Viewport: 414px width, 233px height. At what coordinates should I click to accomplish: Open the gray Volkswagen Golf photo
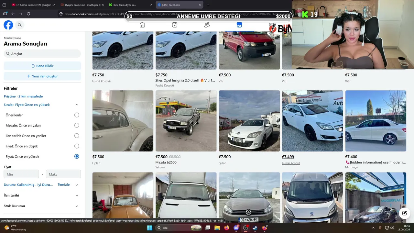pyautogui.click(x=249, y=197)
